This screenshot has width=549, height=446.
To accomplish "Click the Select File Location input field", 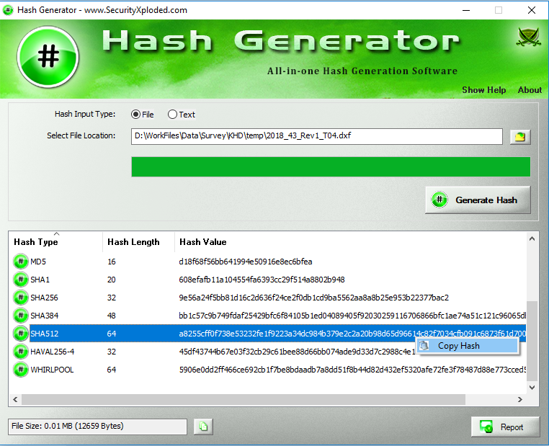I will point(317,136).
